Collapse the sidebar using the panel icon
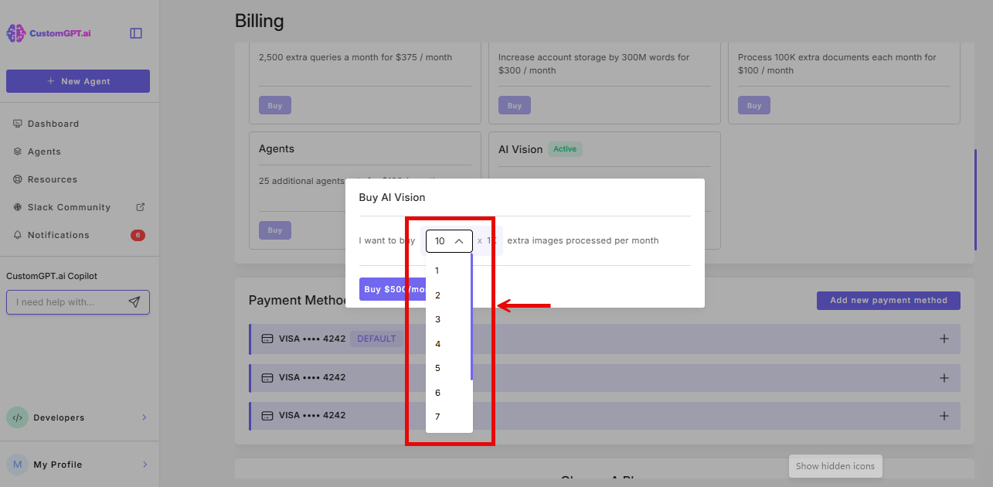This screenshot has height=487, width=993. click(136, 32)
